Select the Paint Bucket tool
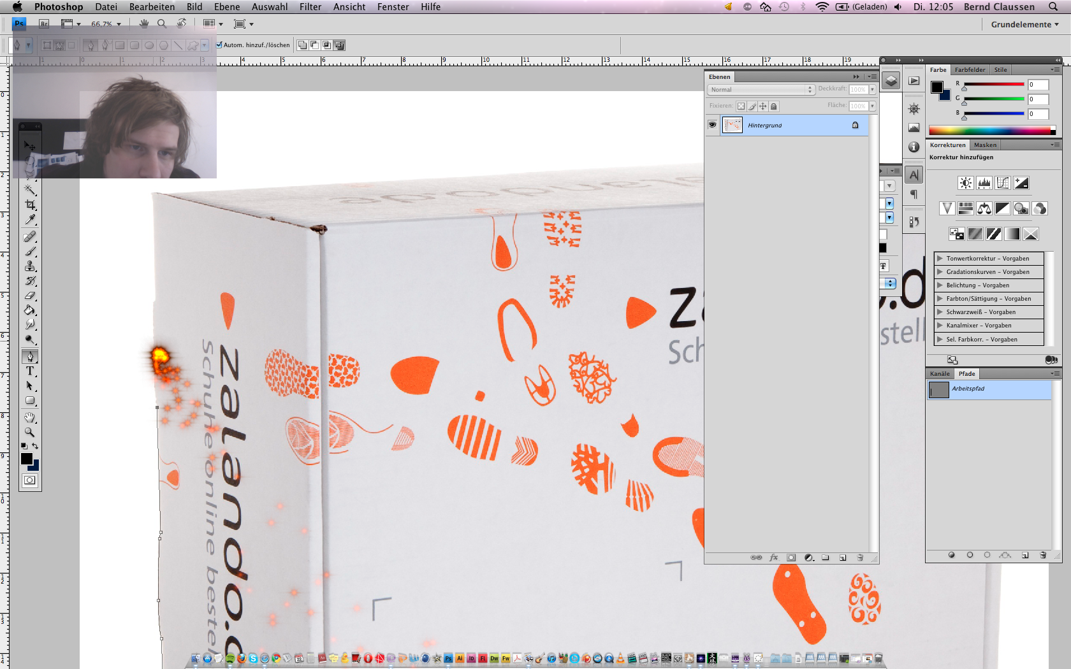 pyautogui.click(x=30, y=310)
